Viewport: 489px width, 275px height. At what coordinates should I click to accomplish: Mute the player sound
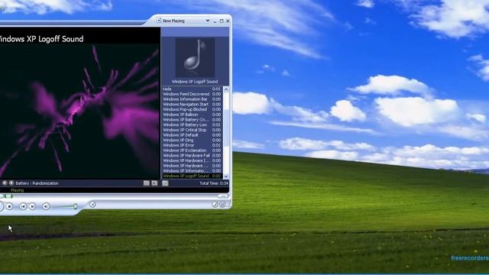click(x=46, y=206)
